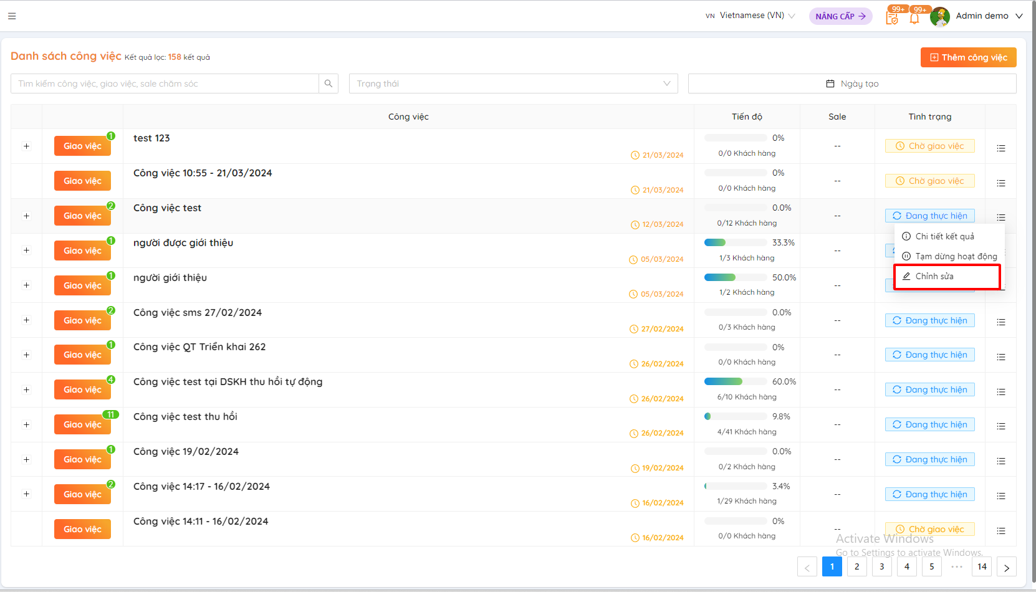The width and height of the screenshot is (1036, 592).
Task: Open actions menu for Công việc 10:55 row
Action: (1001, 183)
